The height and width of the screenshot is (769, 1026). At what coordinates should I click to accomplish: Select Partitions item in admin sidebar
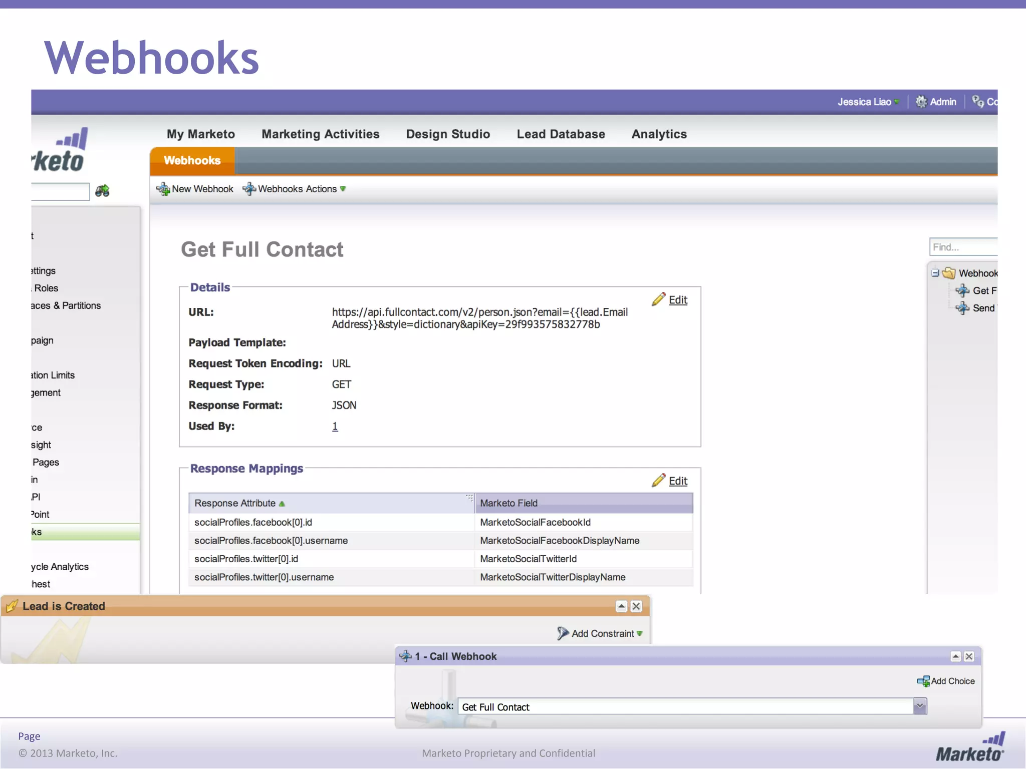point(66,306)
